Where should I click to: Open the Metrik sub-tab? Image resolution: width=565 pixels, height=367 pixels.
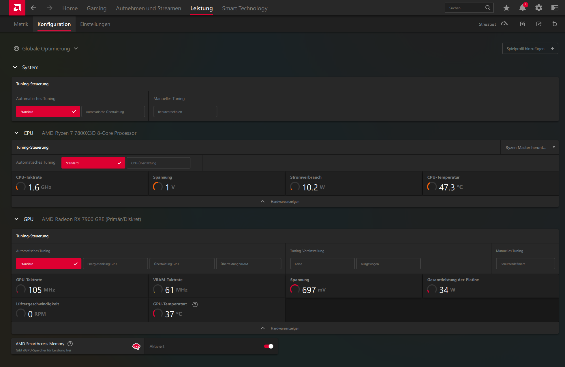click(x=21, y=24)
